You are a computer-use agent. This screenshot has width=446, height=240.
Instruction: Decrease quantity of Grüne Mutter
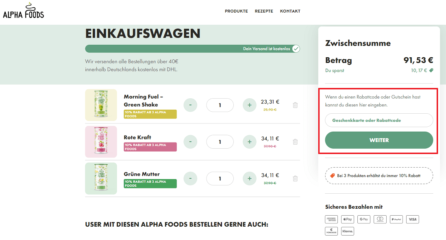tap(190, 178)
